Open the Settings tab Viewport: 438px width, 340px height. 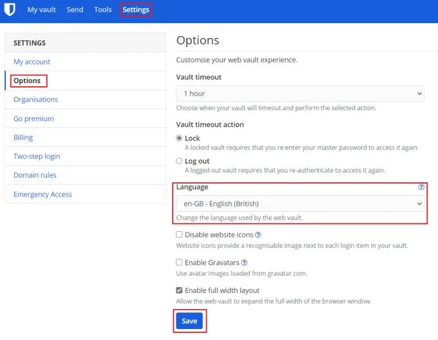click(x=136, y=10)
